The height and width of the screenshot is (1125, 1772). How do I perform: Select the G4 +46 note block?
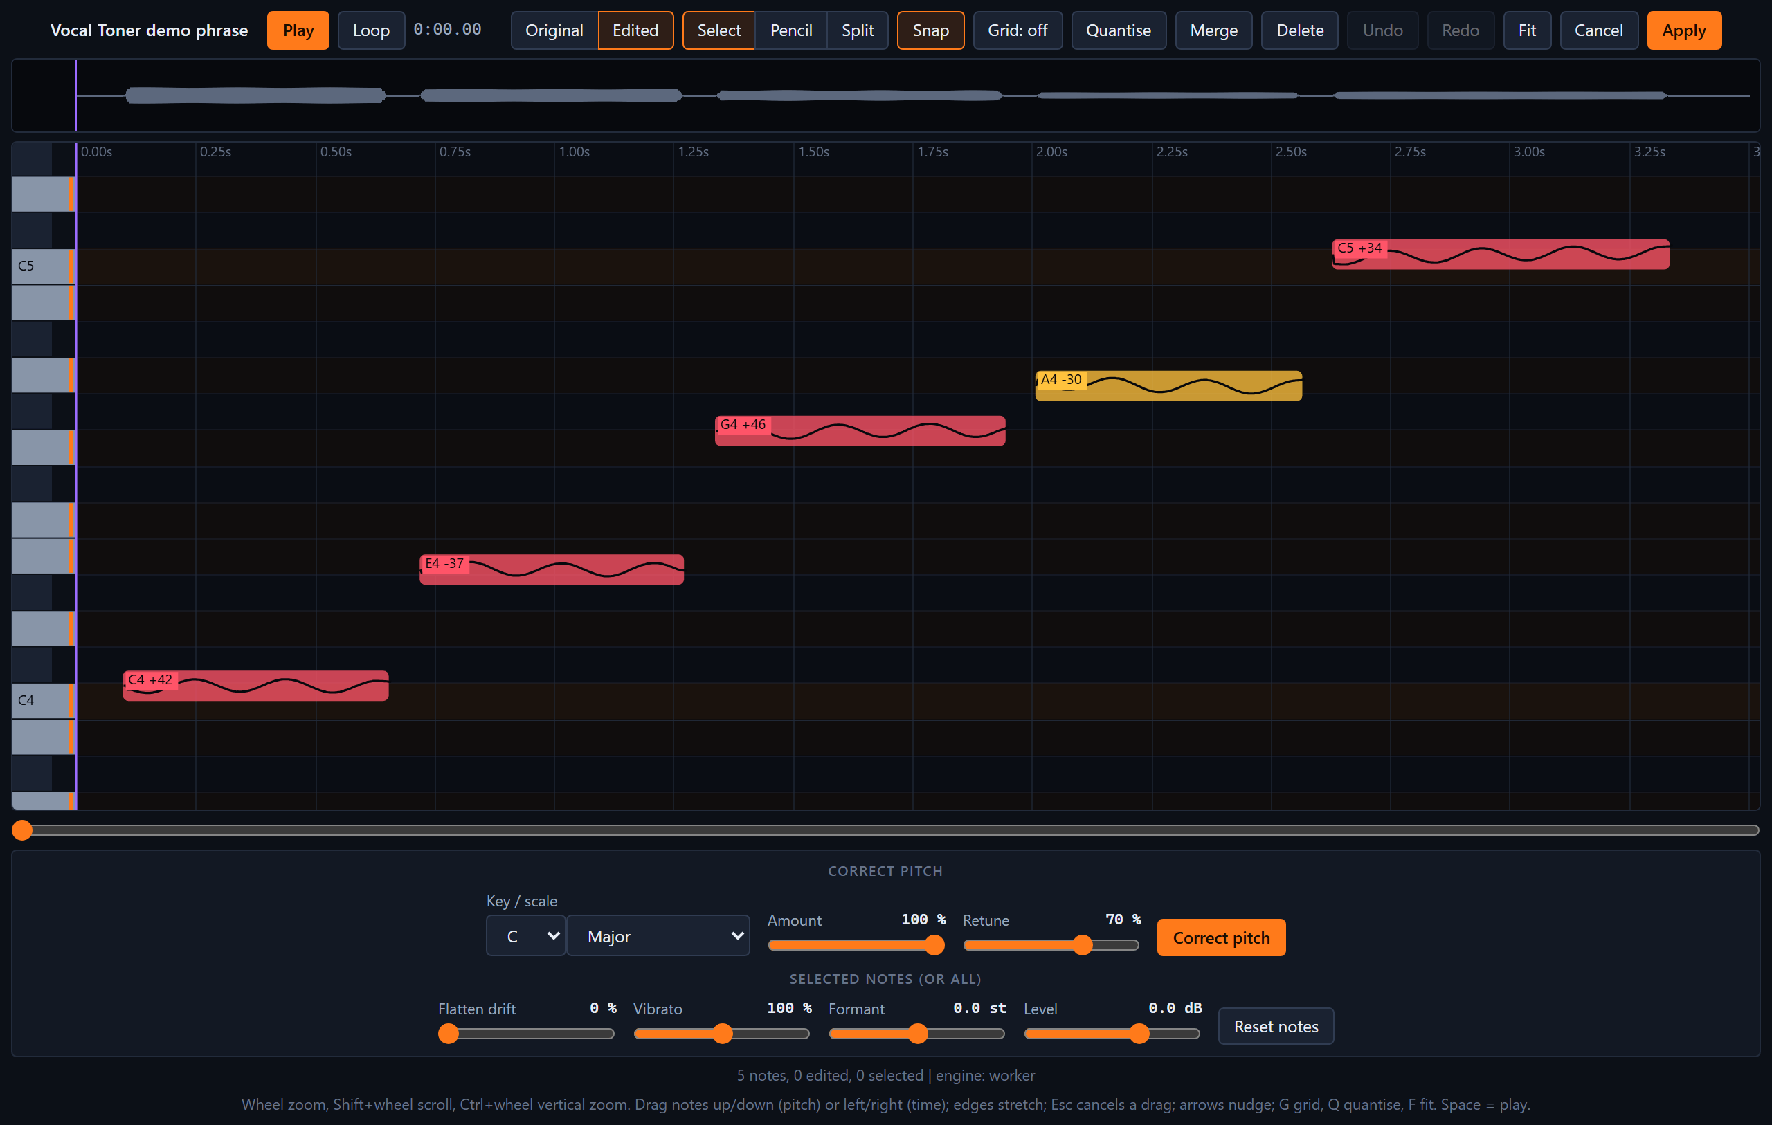click(860, 430)
